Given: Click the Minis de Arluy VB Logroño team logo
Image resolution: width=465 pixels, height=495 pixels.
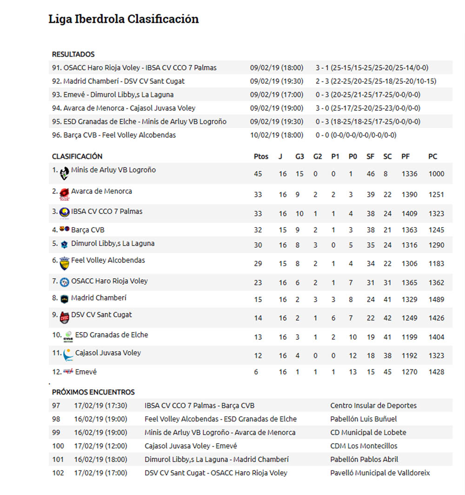Looking at the screenshot, I should [x=65, y=174].
